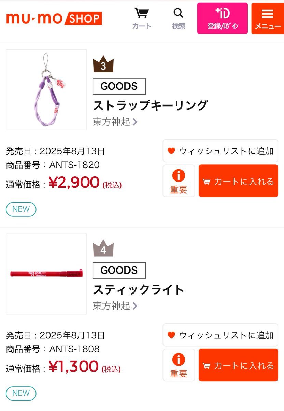284x411 pixels.
Task: Add strap keyring to wishlist
Action: pos(220,151)
